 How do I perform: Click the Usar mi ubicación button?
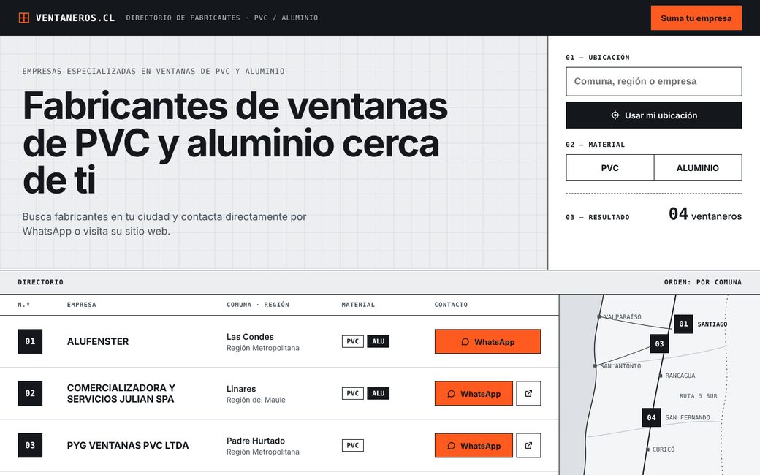[654, 115]
